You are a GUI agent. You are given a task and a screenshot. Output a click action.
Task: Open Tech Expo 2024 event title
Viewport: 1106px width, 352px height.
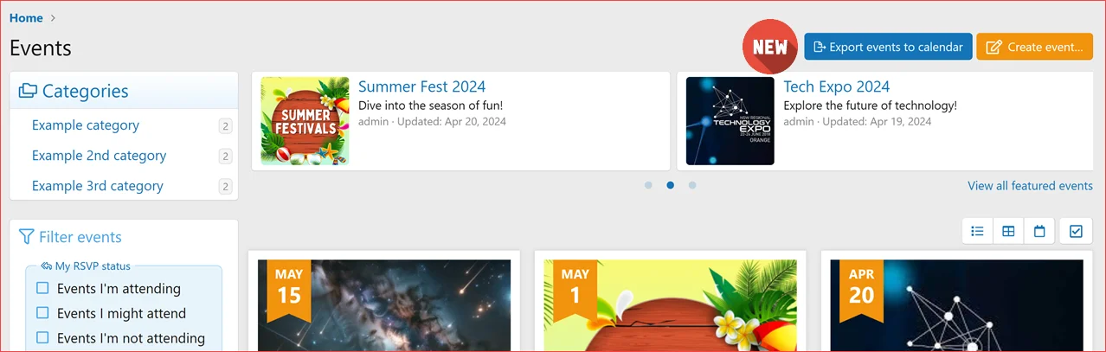click(836, 86)
